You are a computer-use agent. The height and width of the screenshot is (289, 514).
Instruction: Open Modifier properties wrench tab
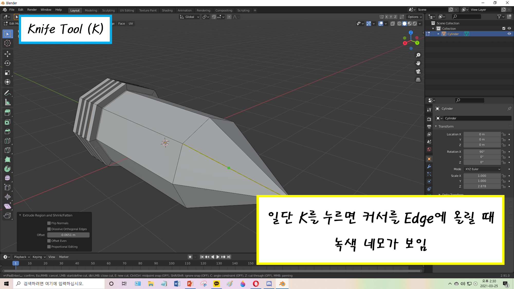(x=429, y=166)
